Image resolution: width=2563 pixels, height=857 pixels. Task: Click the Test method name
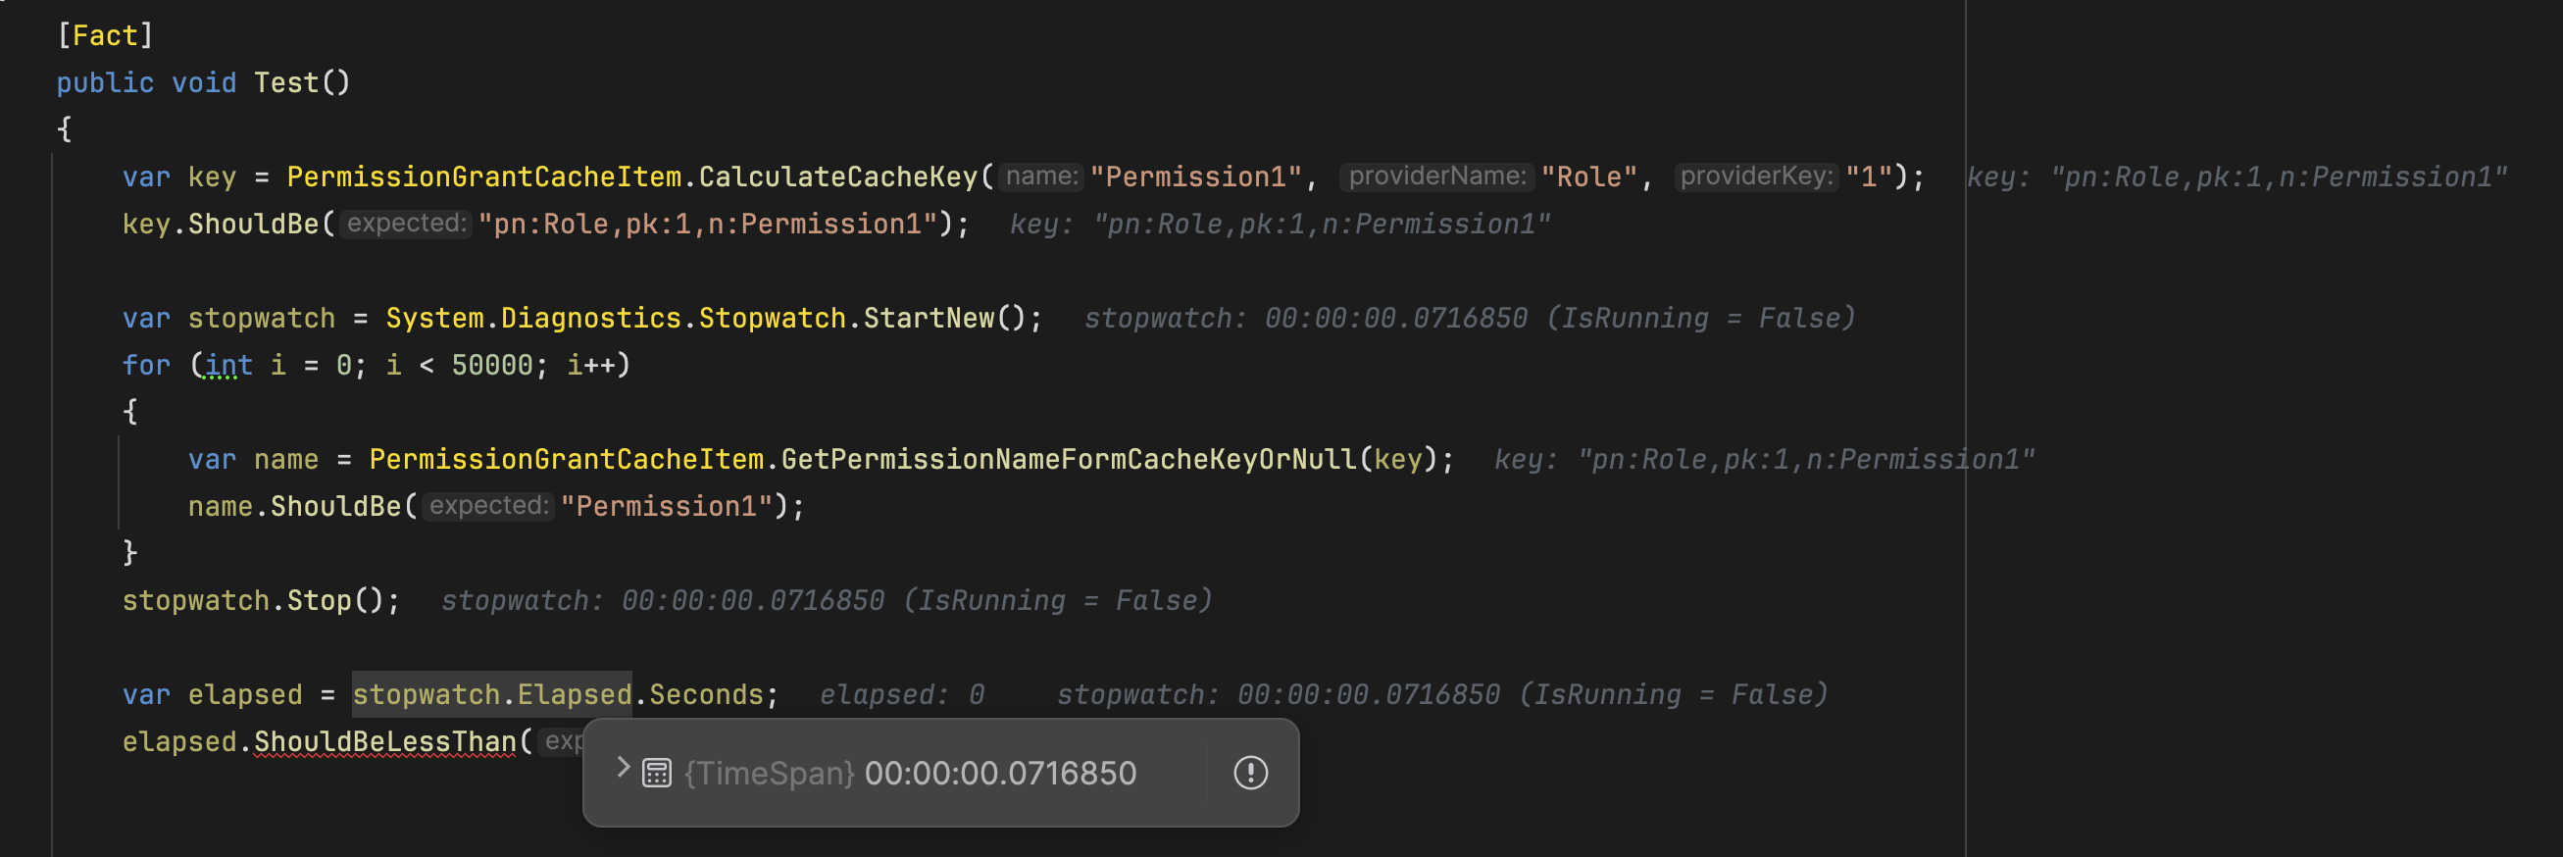(x=285, y=82)
